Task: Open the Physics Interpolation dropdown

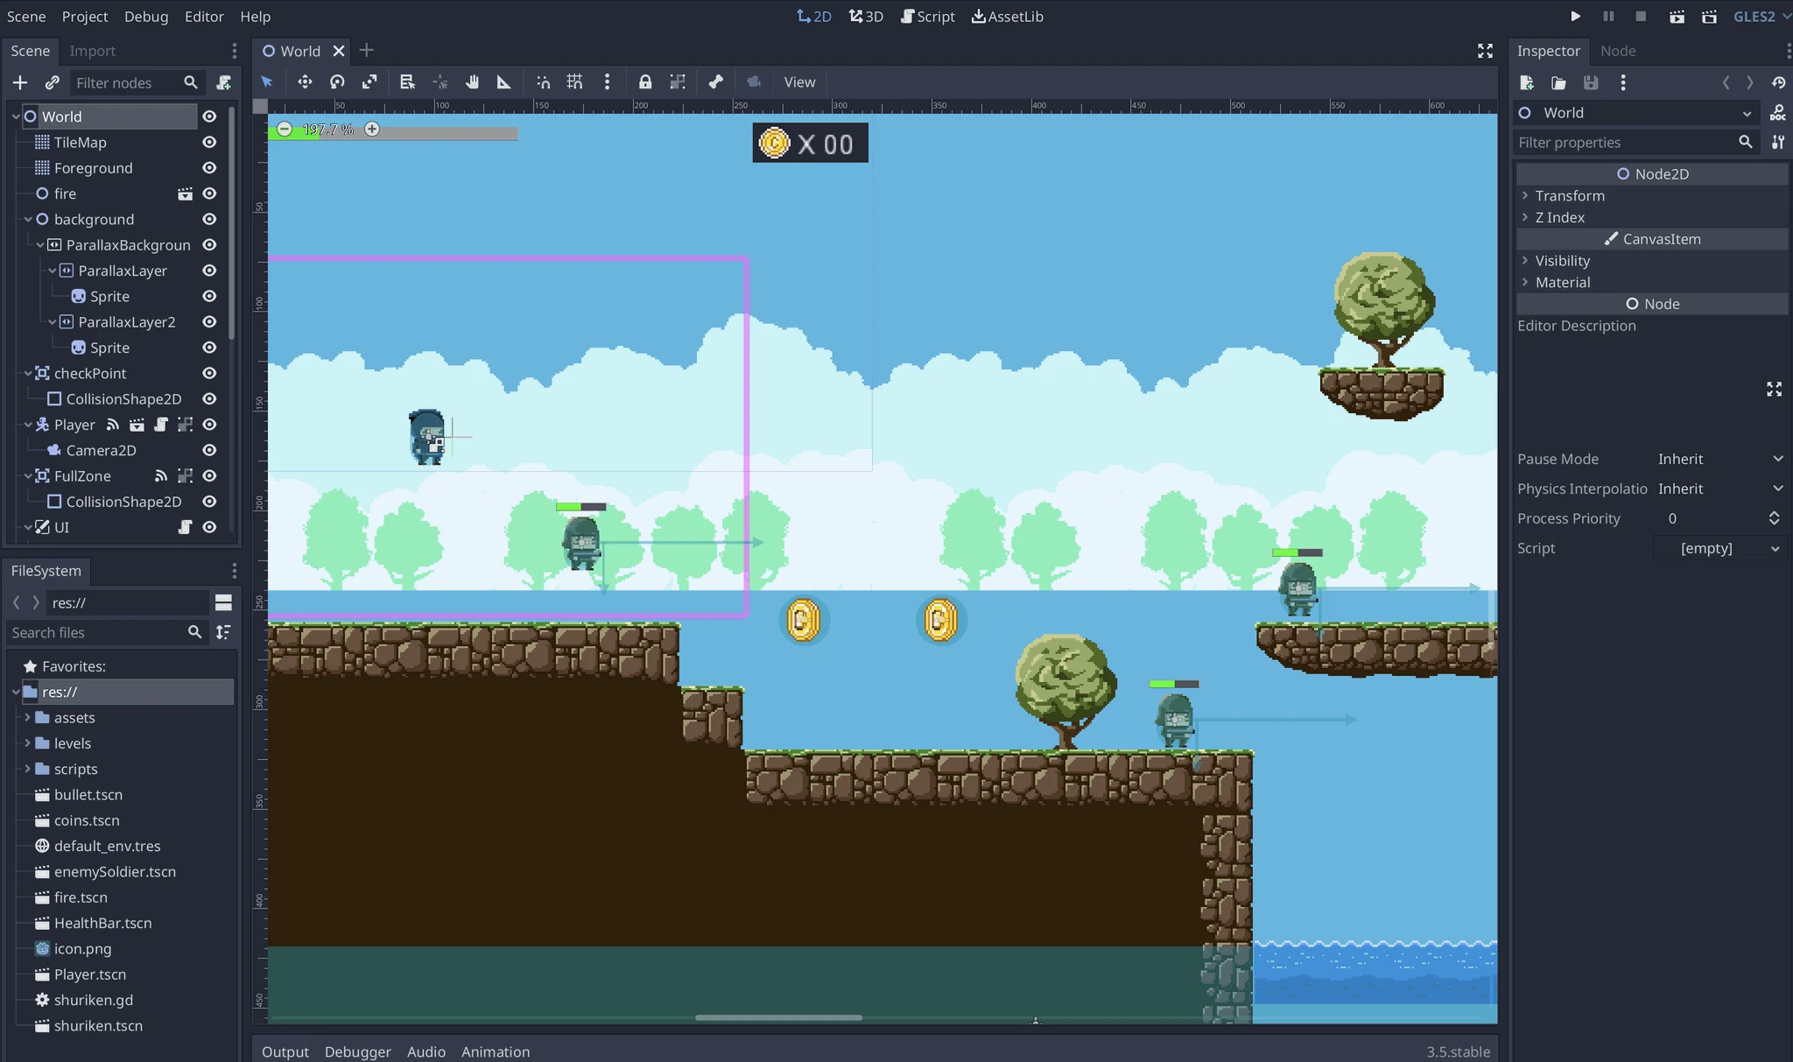Action: click(1719, 489)
